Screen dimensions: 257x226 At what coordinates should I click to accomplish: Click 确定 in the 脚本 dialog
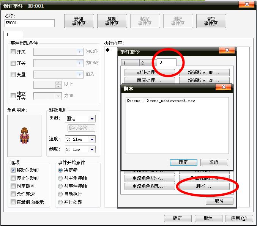183,162
